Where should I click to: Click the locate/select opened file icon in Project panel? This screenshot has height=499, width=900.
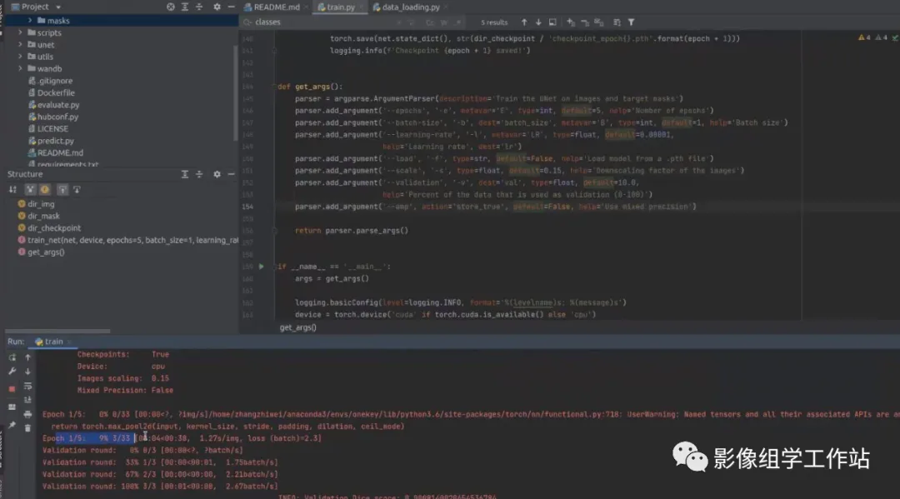tap(171, 7)
